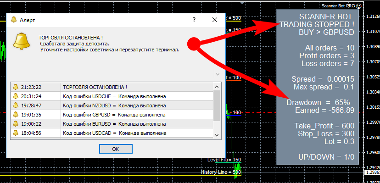Image resolution: width=380 pixels, height=183 pixels.
Task: Close the Алерт dialog window
Action: coord(215,20)
